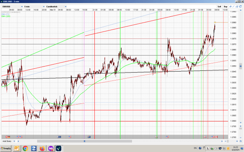Click the EN language indicator

195,148
